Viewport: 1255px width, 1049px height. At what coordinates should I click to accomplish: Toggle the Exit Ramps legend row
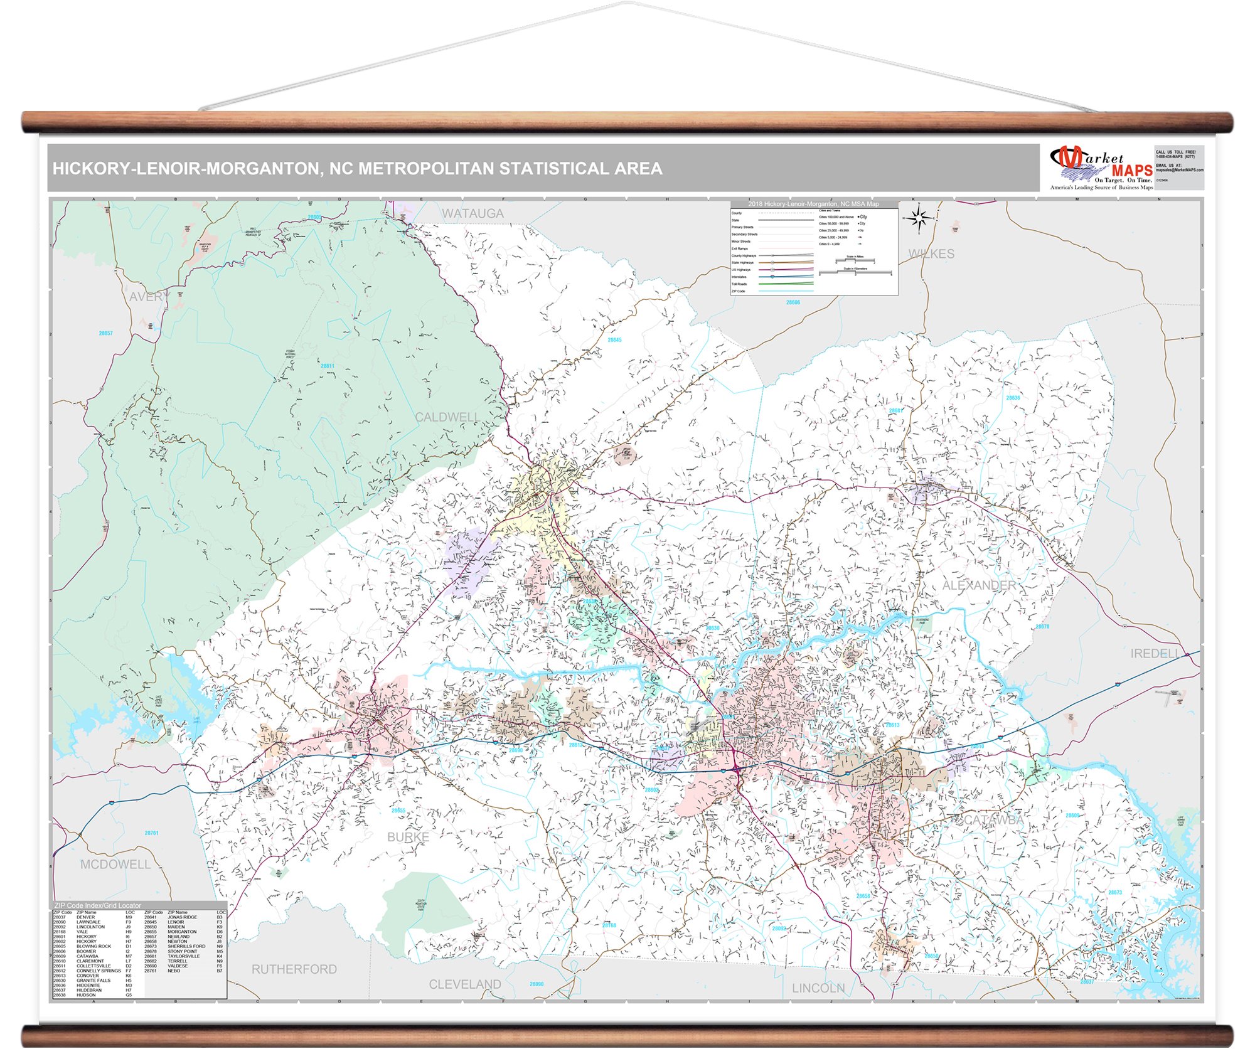coord(786,248)
